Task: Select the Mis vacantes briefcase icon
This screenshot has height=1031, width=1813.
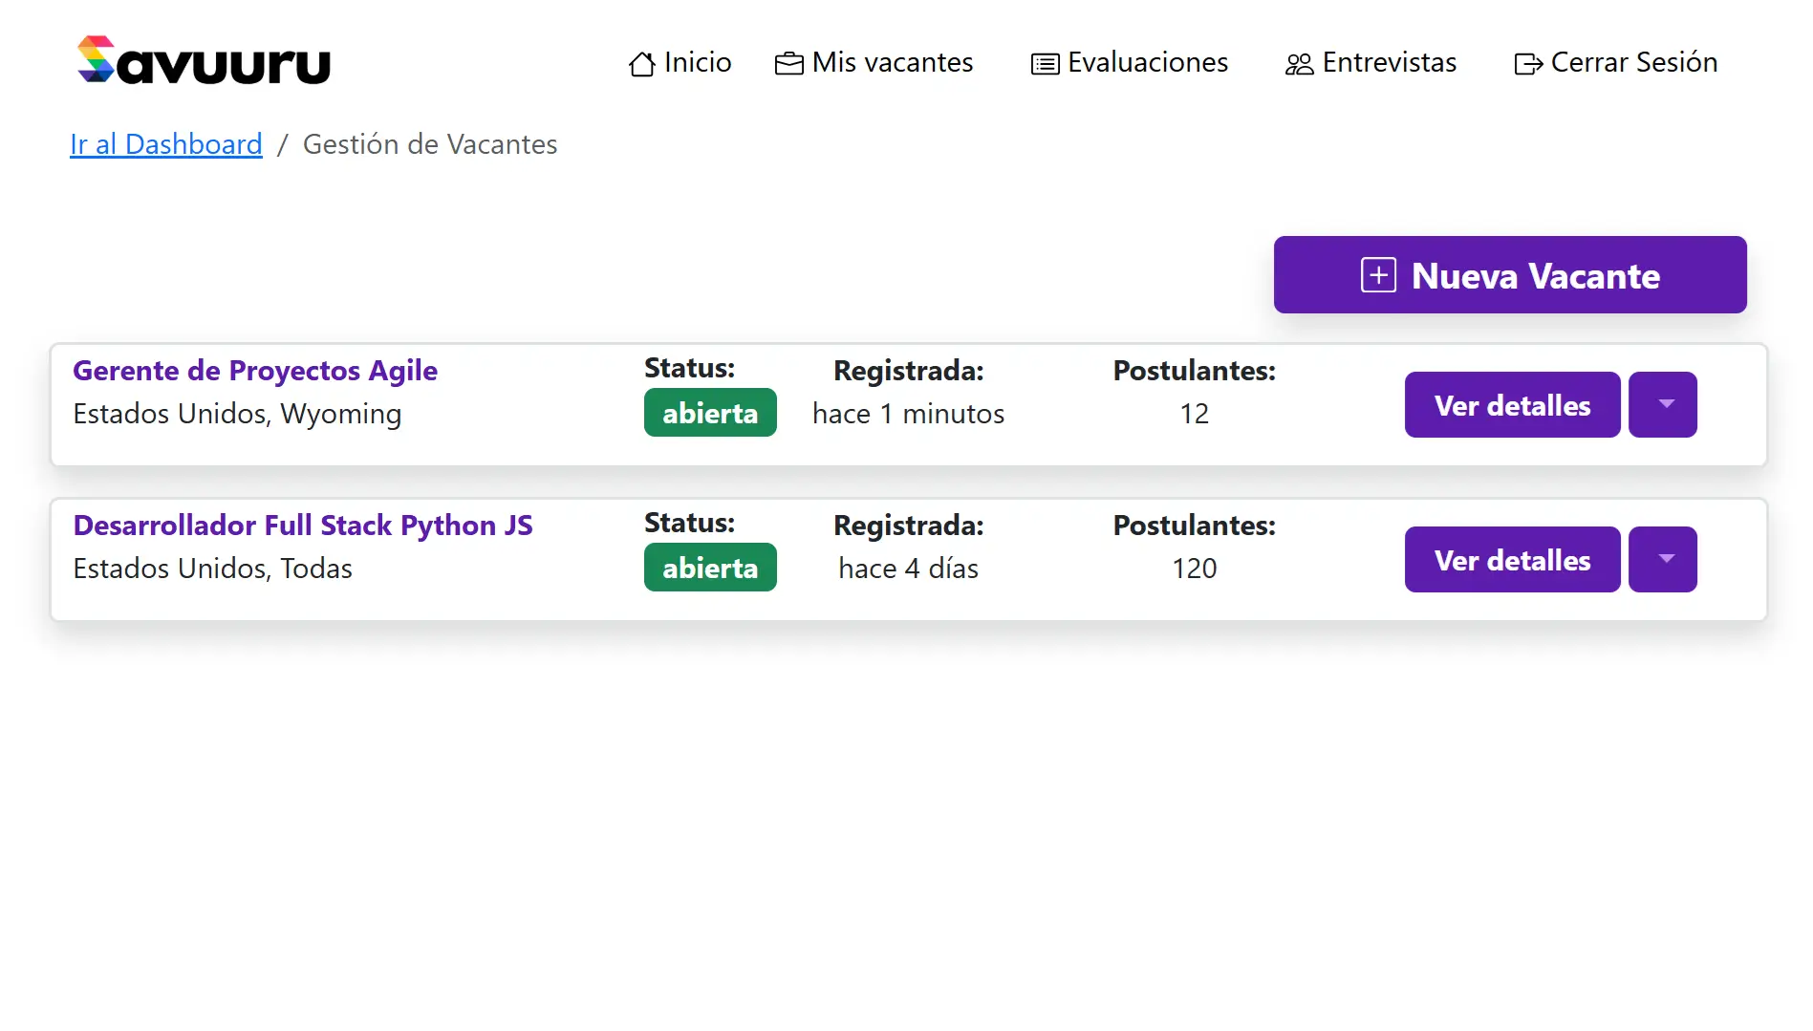Action: 788,62
